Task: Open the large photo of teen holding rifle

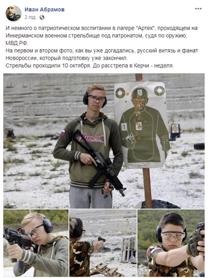Action: pos(104,141)
